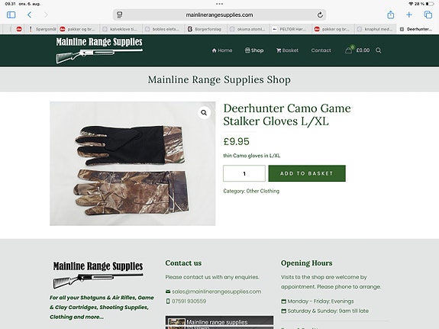This screenshot has height=329, width=439.
Task: Switch to the Spørgsmål tab
Action: (43, 29)
